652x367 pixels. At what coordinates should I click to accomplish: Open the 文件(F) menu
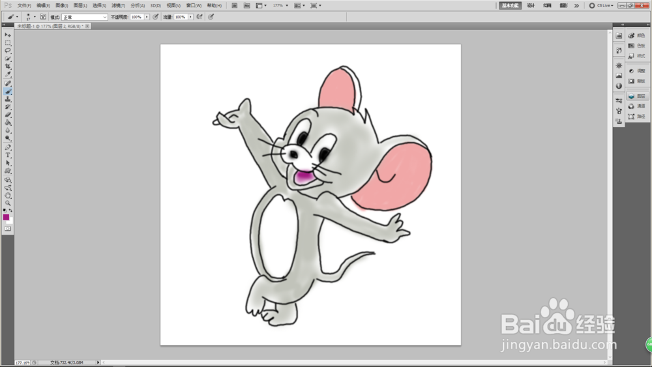pyautogui.click(x=24, y=5)
